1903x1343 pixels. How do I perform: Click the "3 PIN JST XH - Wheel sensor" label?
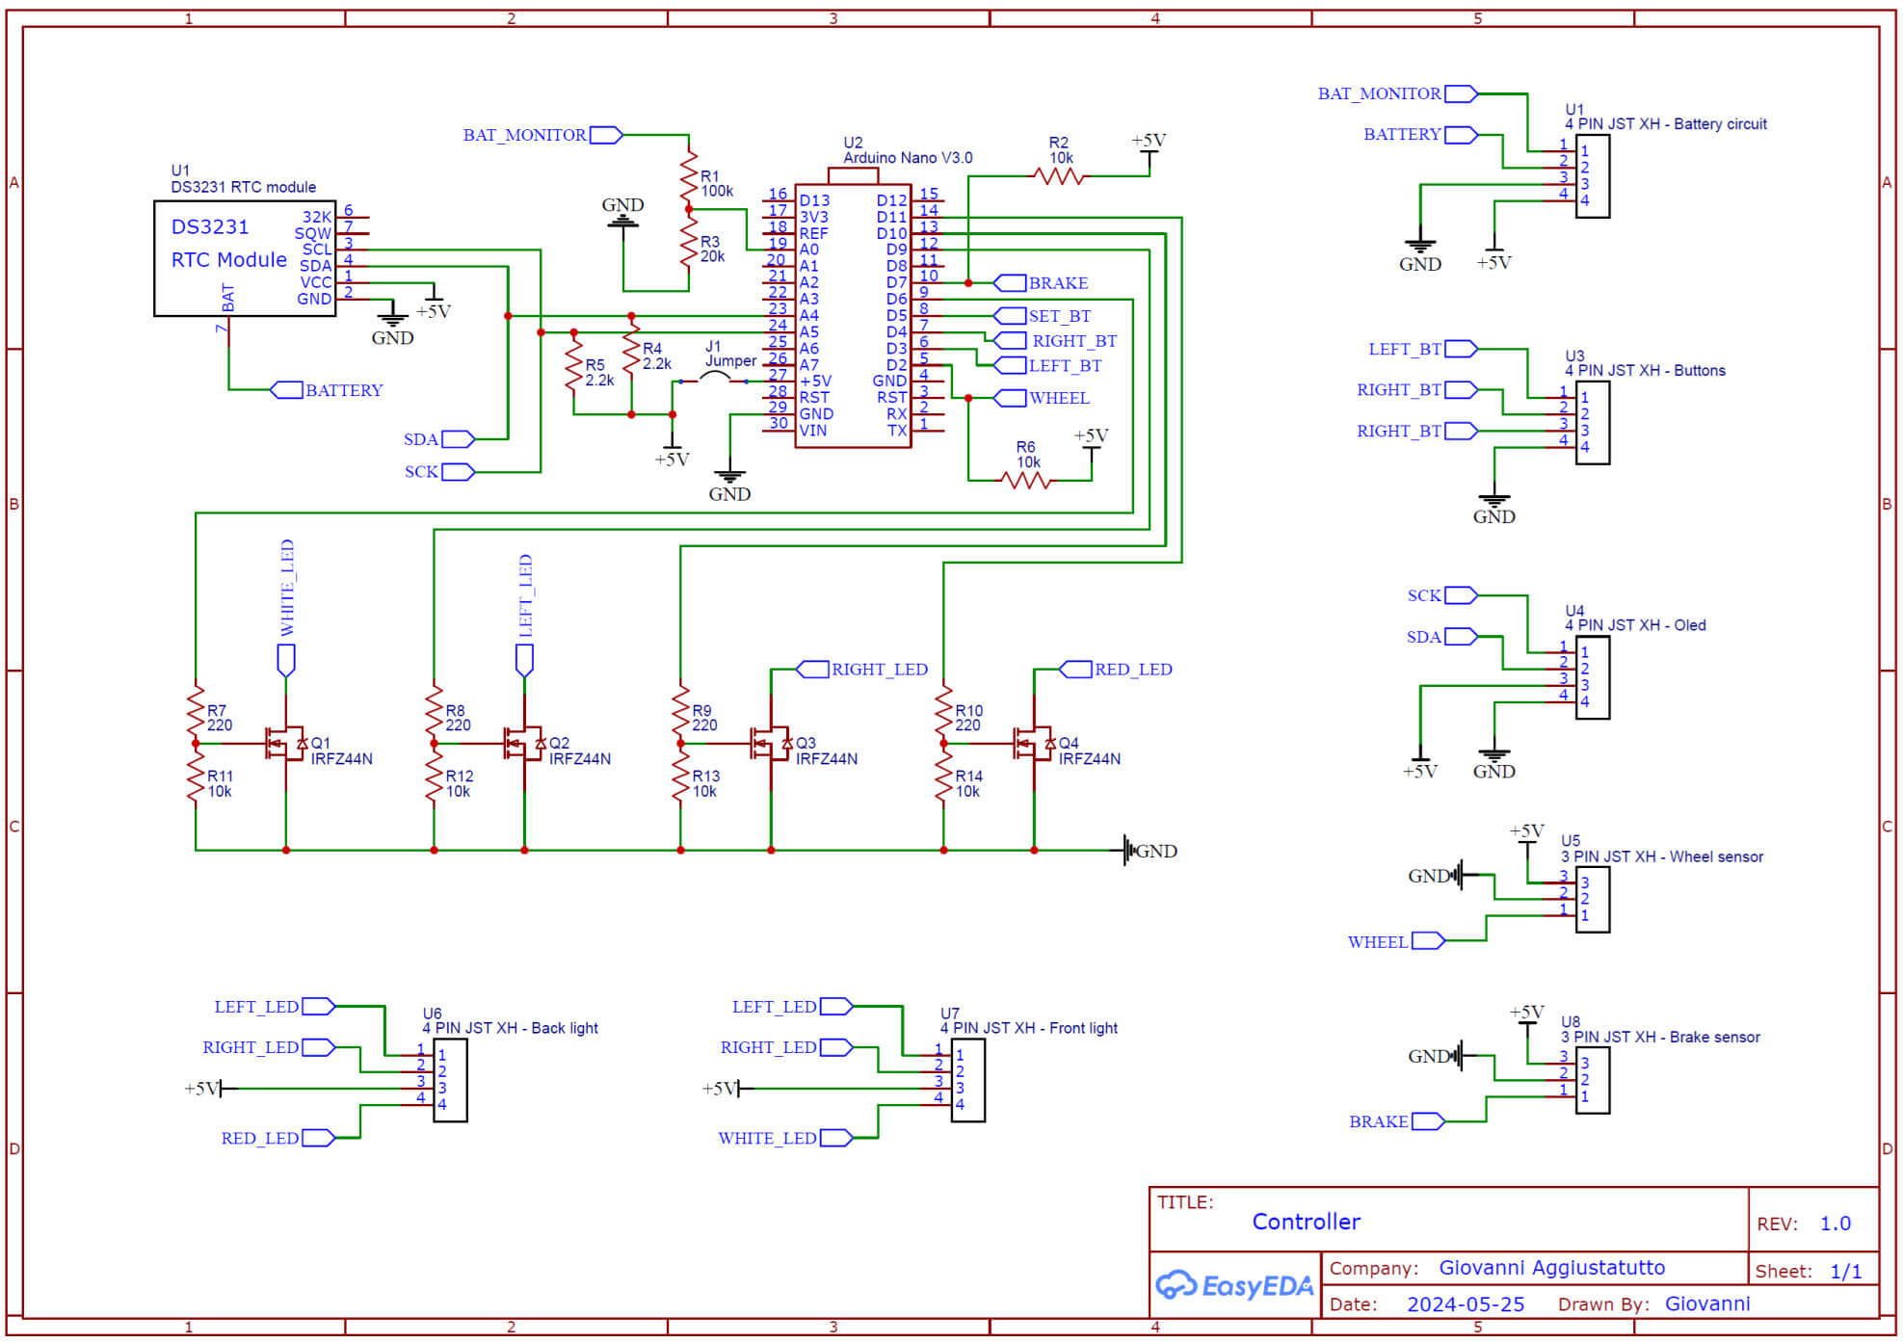[1662, 856]
